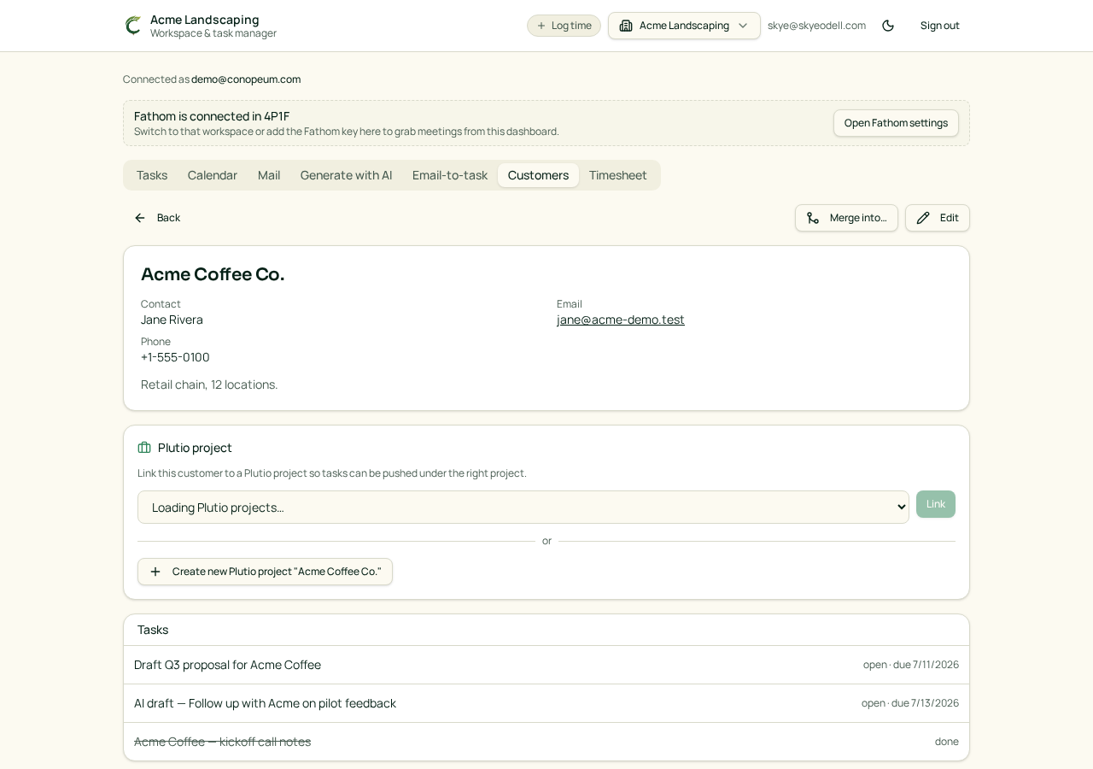Screen dimensions: 1093x769
Task: Open email link jane@acme-demo.test
Action: pos(621,320)
